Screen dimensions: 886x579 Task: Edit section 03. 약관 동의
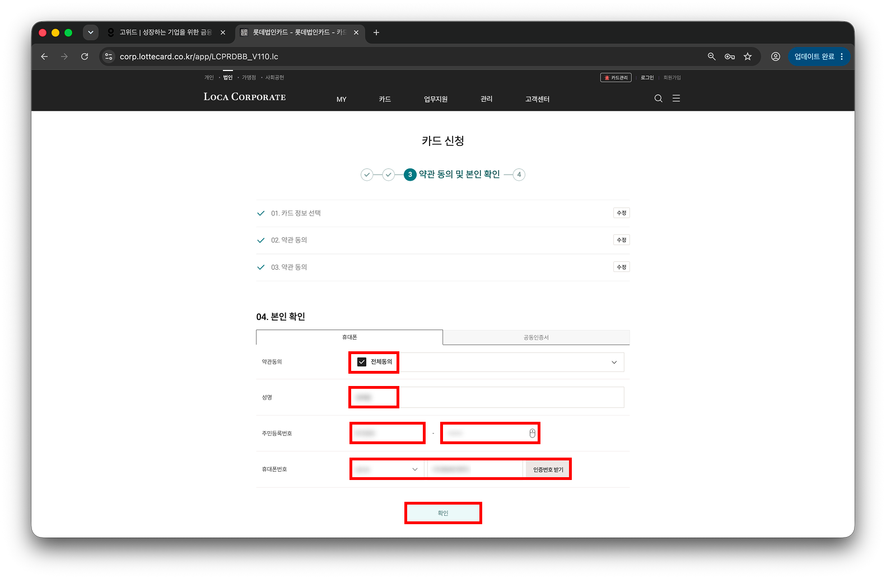coord(622,267)
